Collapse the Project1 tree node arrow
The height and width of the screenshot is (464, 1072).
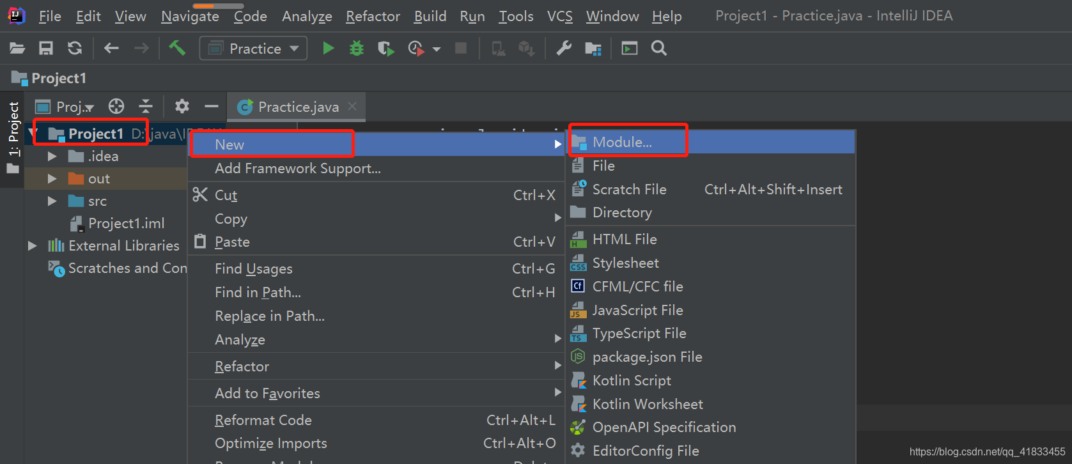pos(34,134)
